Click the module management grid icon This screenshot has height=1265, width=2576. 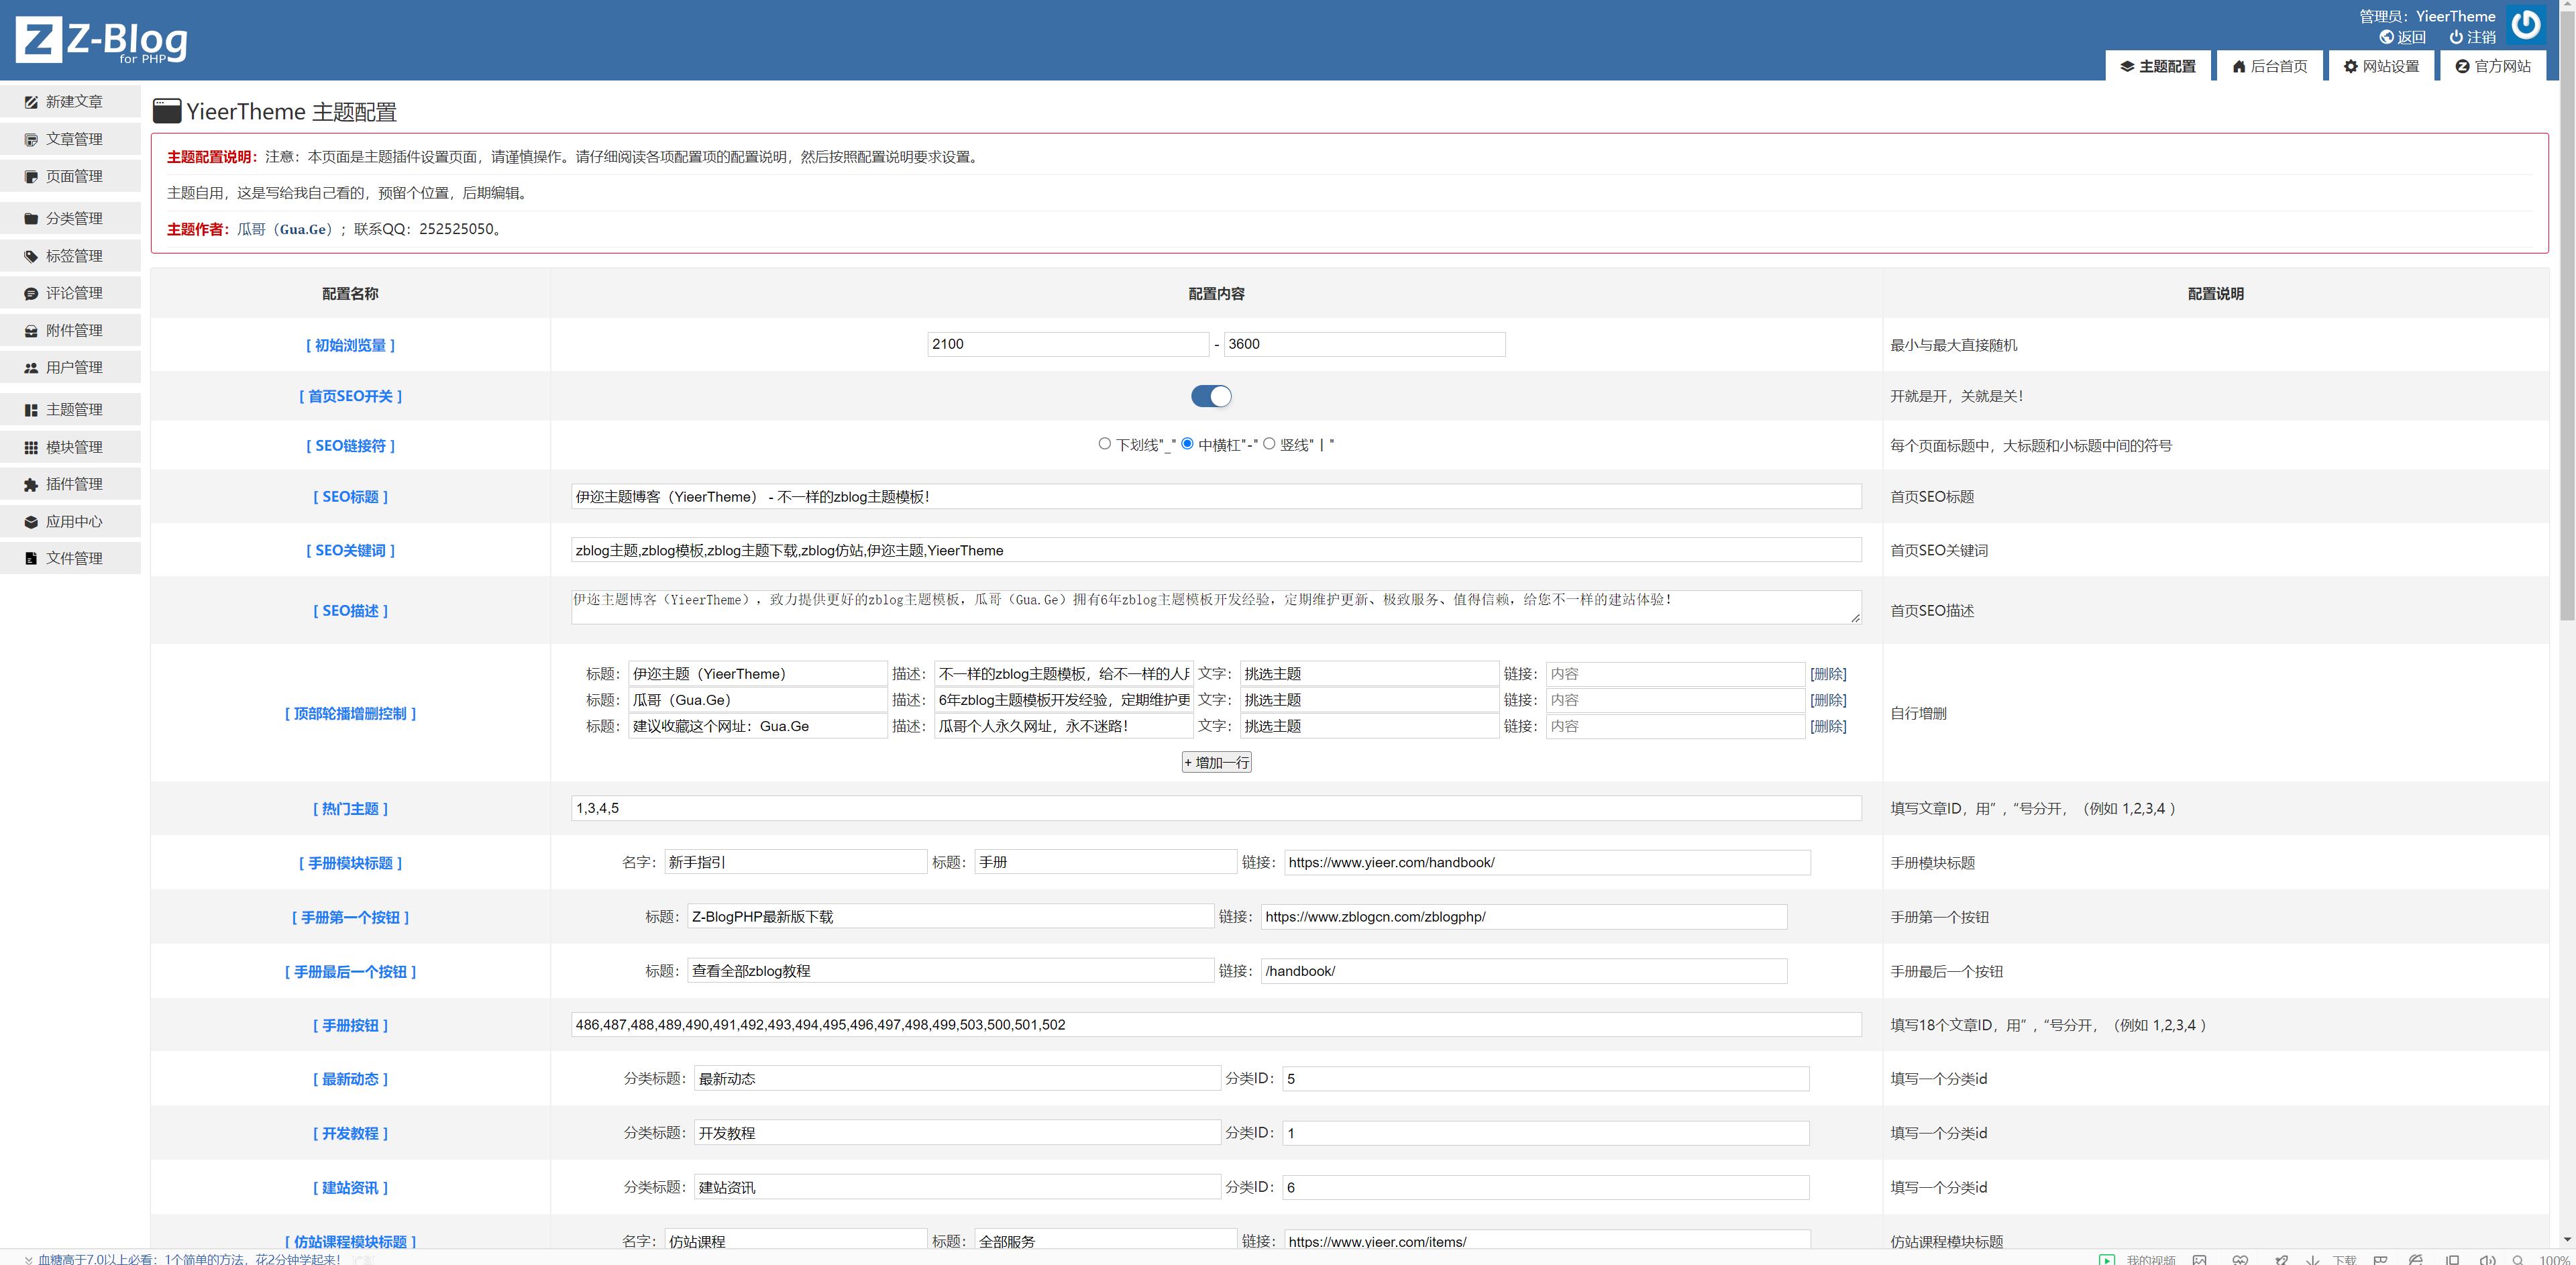point(31,447)
